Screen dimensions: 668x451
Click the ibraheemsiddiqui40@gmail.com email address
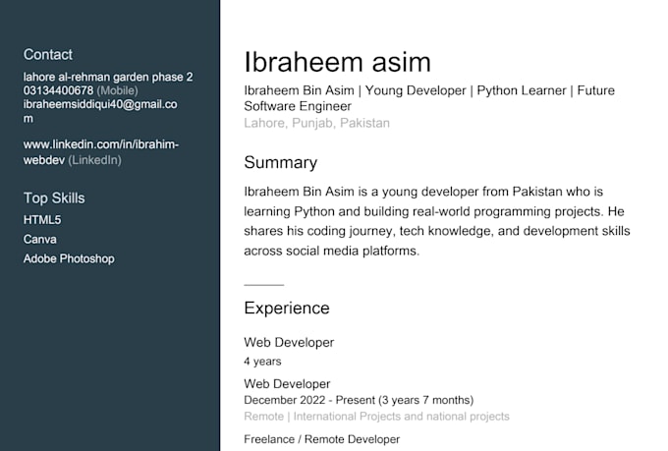point(100,111)
